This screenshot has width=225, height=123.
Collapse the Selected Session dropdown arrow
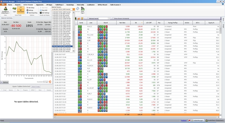74,9
